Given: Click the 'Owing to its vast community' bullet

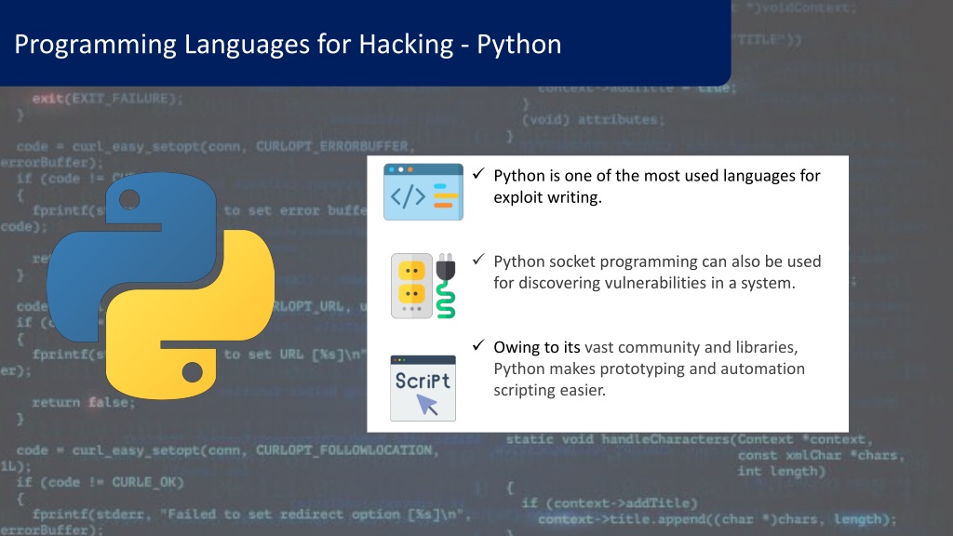Looking at the screenshot, I should point(649,368).
